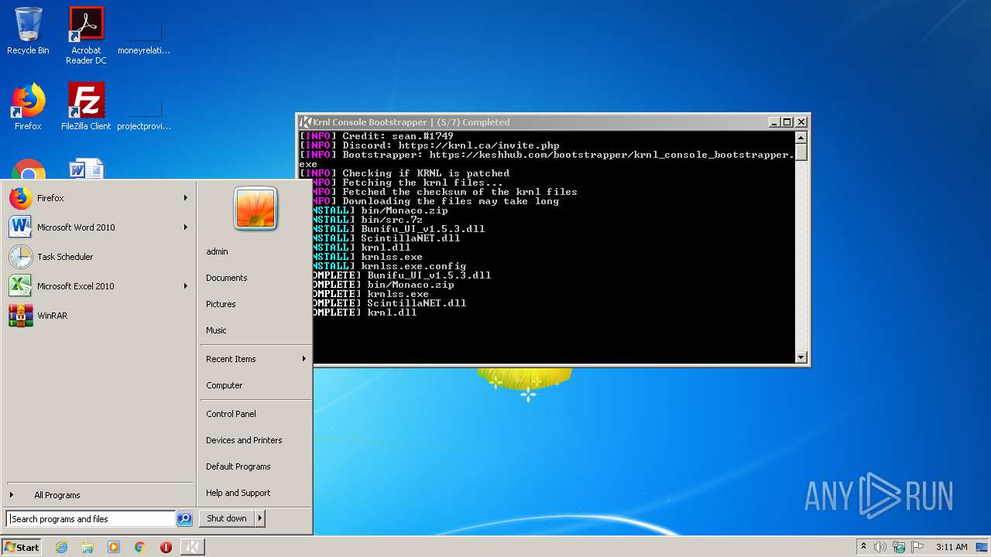Select the FileZilla Client desktop icon
Screen dimensions: 991x557
86,107
